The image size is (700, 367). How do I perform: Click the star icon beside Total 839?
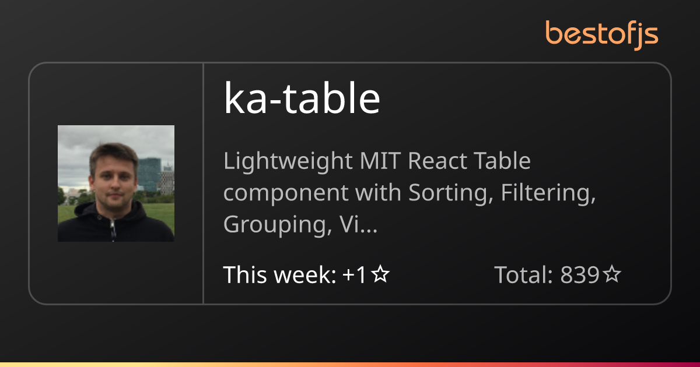point(612,274)
